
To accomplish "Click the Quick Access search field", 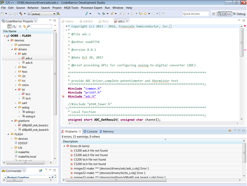I will click(196, 14).
